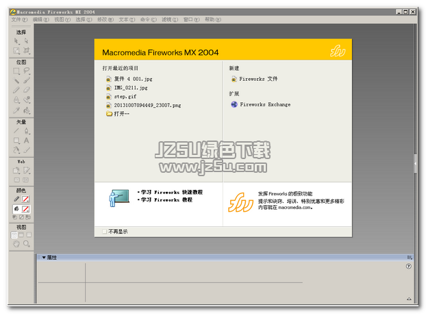
Task: Select the Slice tool in Web section
Action: [x=26, y=171]
